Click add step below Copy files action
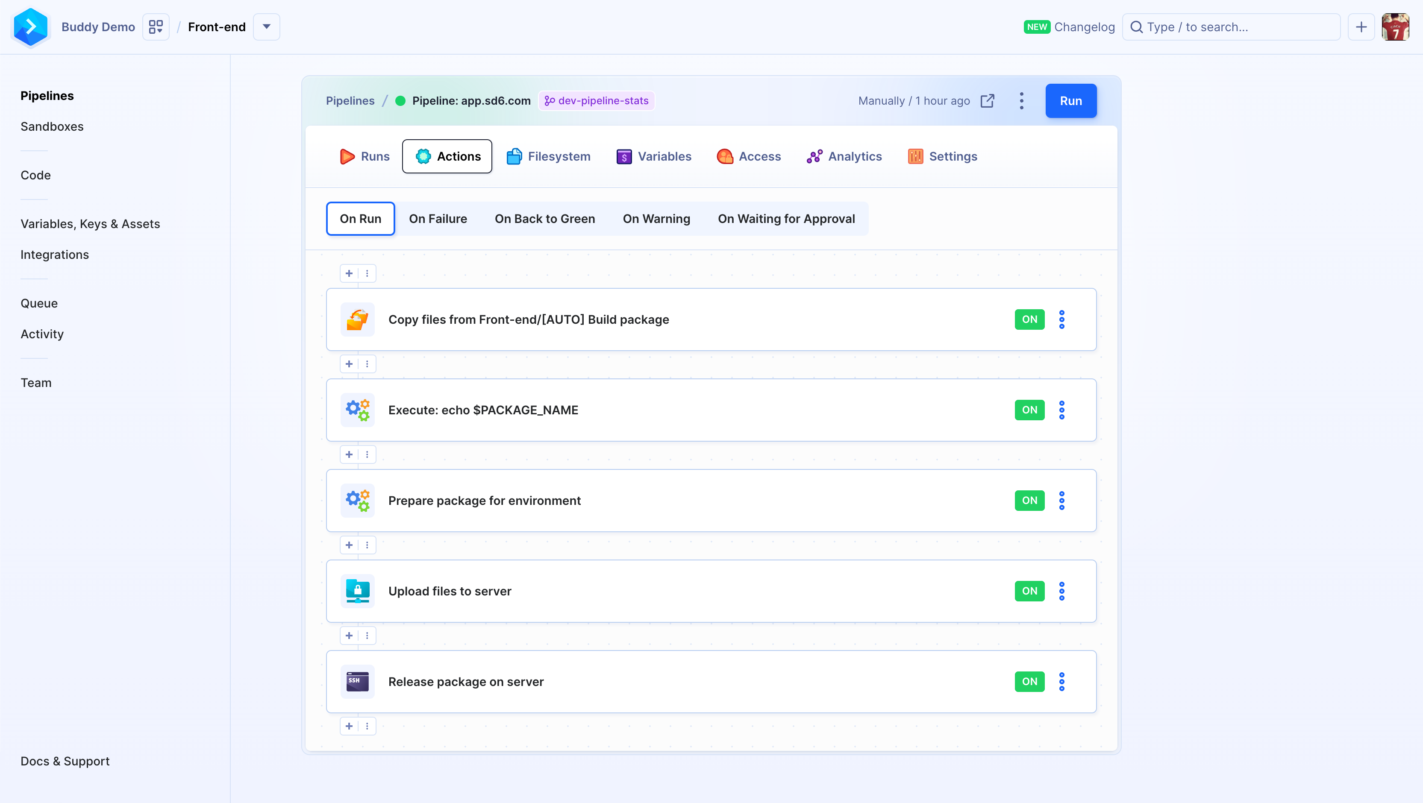Viewport: 1423px width, 803px height. click(x=349, y=363)
